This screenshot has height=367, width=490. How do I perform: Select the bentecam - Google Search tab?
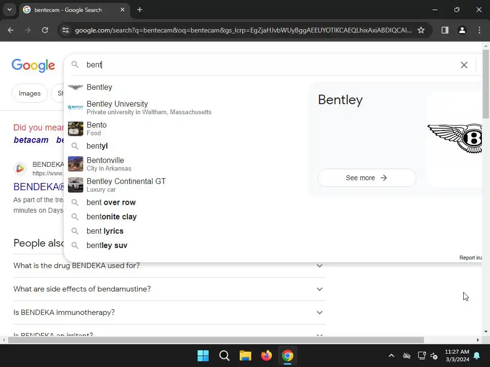[x=74, y=10]
